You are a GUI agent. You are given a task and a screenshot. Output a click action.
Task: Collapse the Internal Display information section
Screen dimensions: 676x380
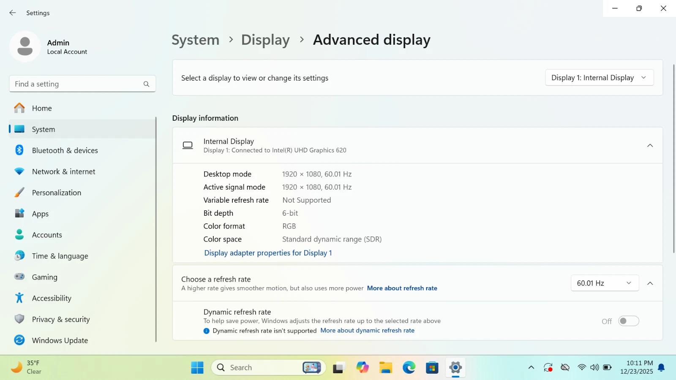click(650, 146)
